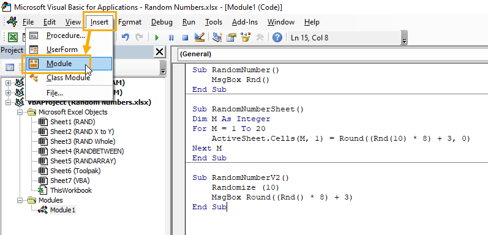Toggle Design Mode ruler icon
Image resolution: width=488 pixels, height=235 pixels.
pos(199,37)
